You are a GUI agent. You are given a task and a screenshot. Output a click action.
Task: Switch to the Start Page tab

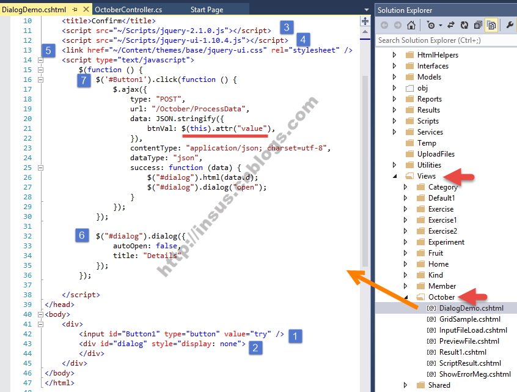[x=207, y=10]
